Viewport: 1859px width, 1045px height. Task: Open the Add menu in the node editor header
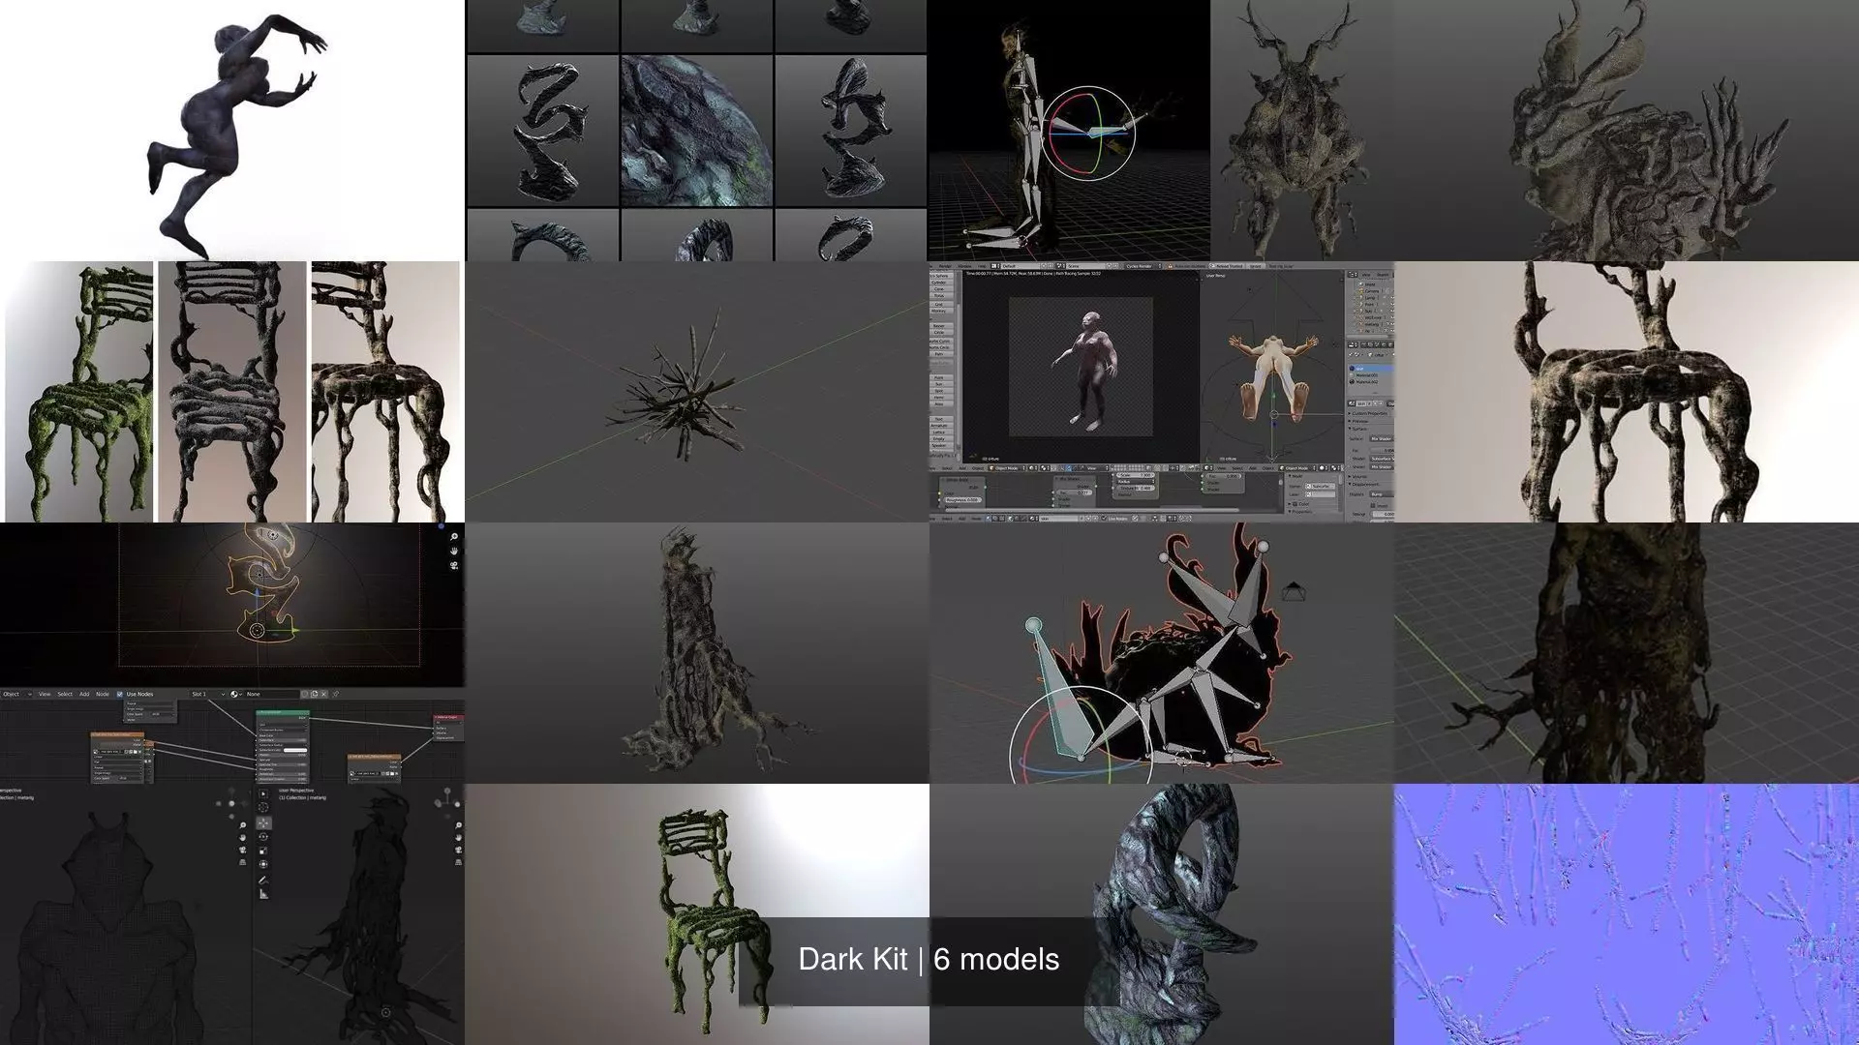click(x=84, y=694)
